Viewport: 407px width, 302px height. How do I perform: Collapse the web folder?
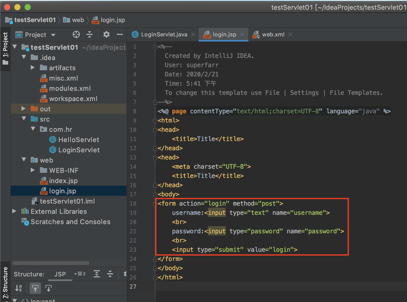(24, 160)
